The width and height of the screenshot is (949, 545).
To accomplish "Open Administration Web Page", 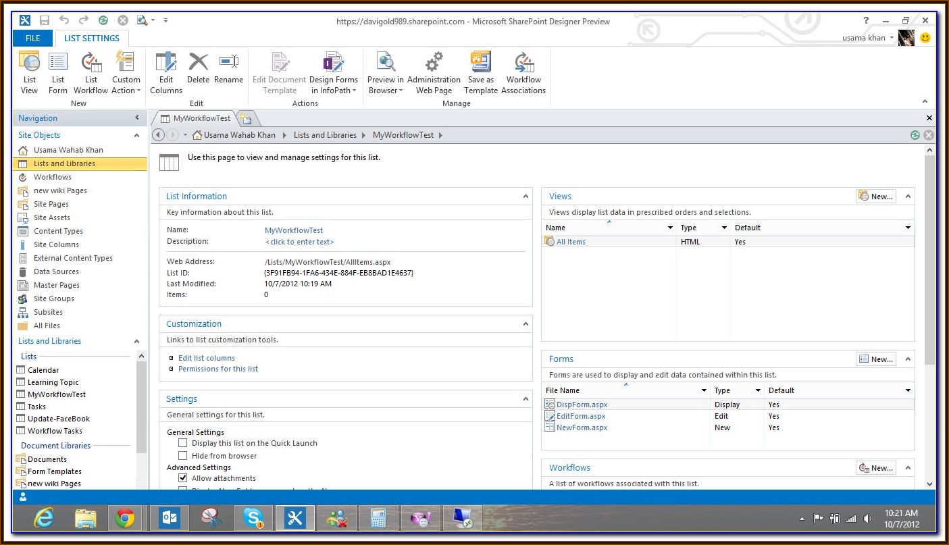I will 434,72.
